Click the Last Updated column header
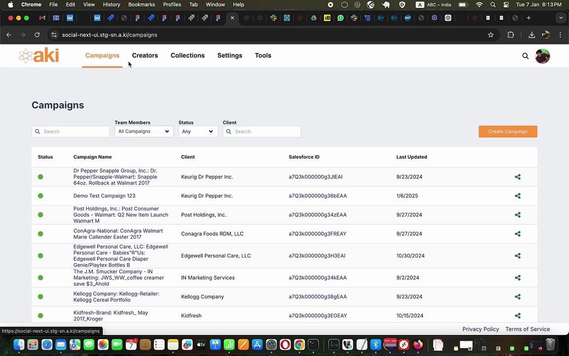Screen dimensions: 569x356 411,157
